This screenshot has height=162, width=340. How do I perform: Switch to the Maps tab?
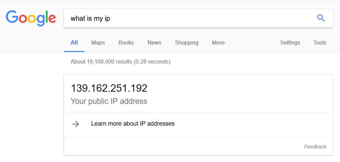click(x=98, y=42)
